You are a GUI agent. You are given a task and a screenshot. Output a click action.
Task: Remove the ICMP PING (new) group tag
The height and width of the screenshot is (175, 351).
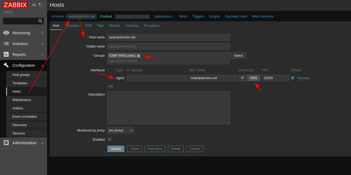(x=138, y=56)
